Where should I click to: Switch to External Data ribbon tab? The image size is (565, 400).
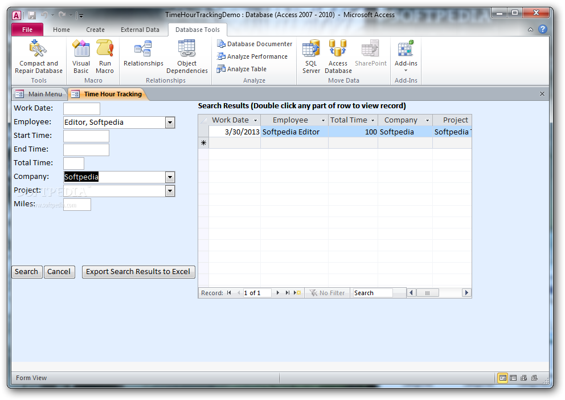point(140,30)
